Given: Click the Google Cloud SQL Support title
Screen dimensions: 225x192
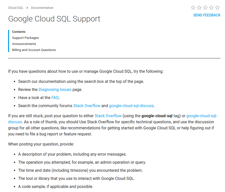Looking at the screenshot, I should tap(54, 19).
